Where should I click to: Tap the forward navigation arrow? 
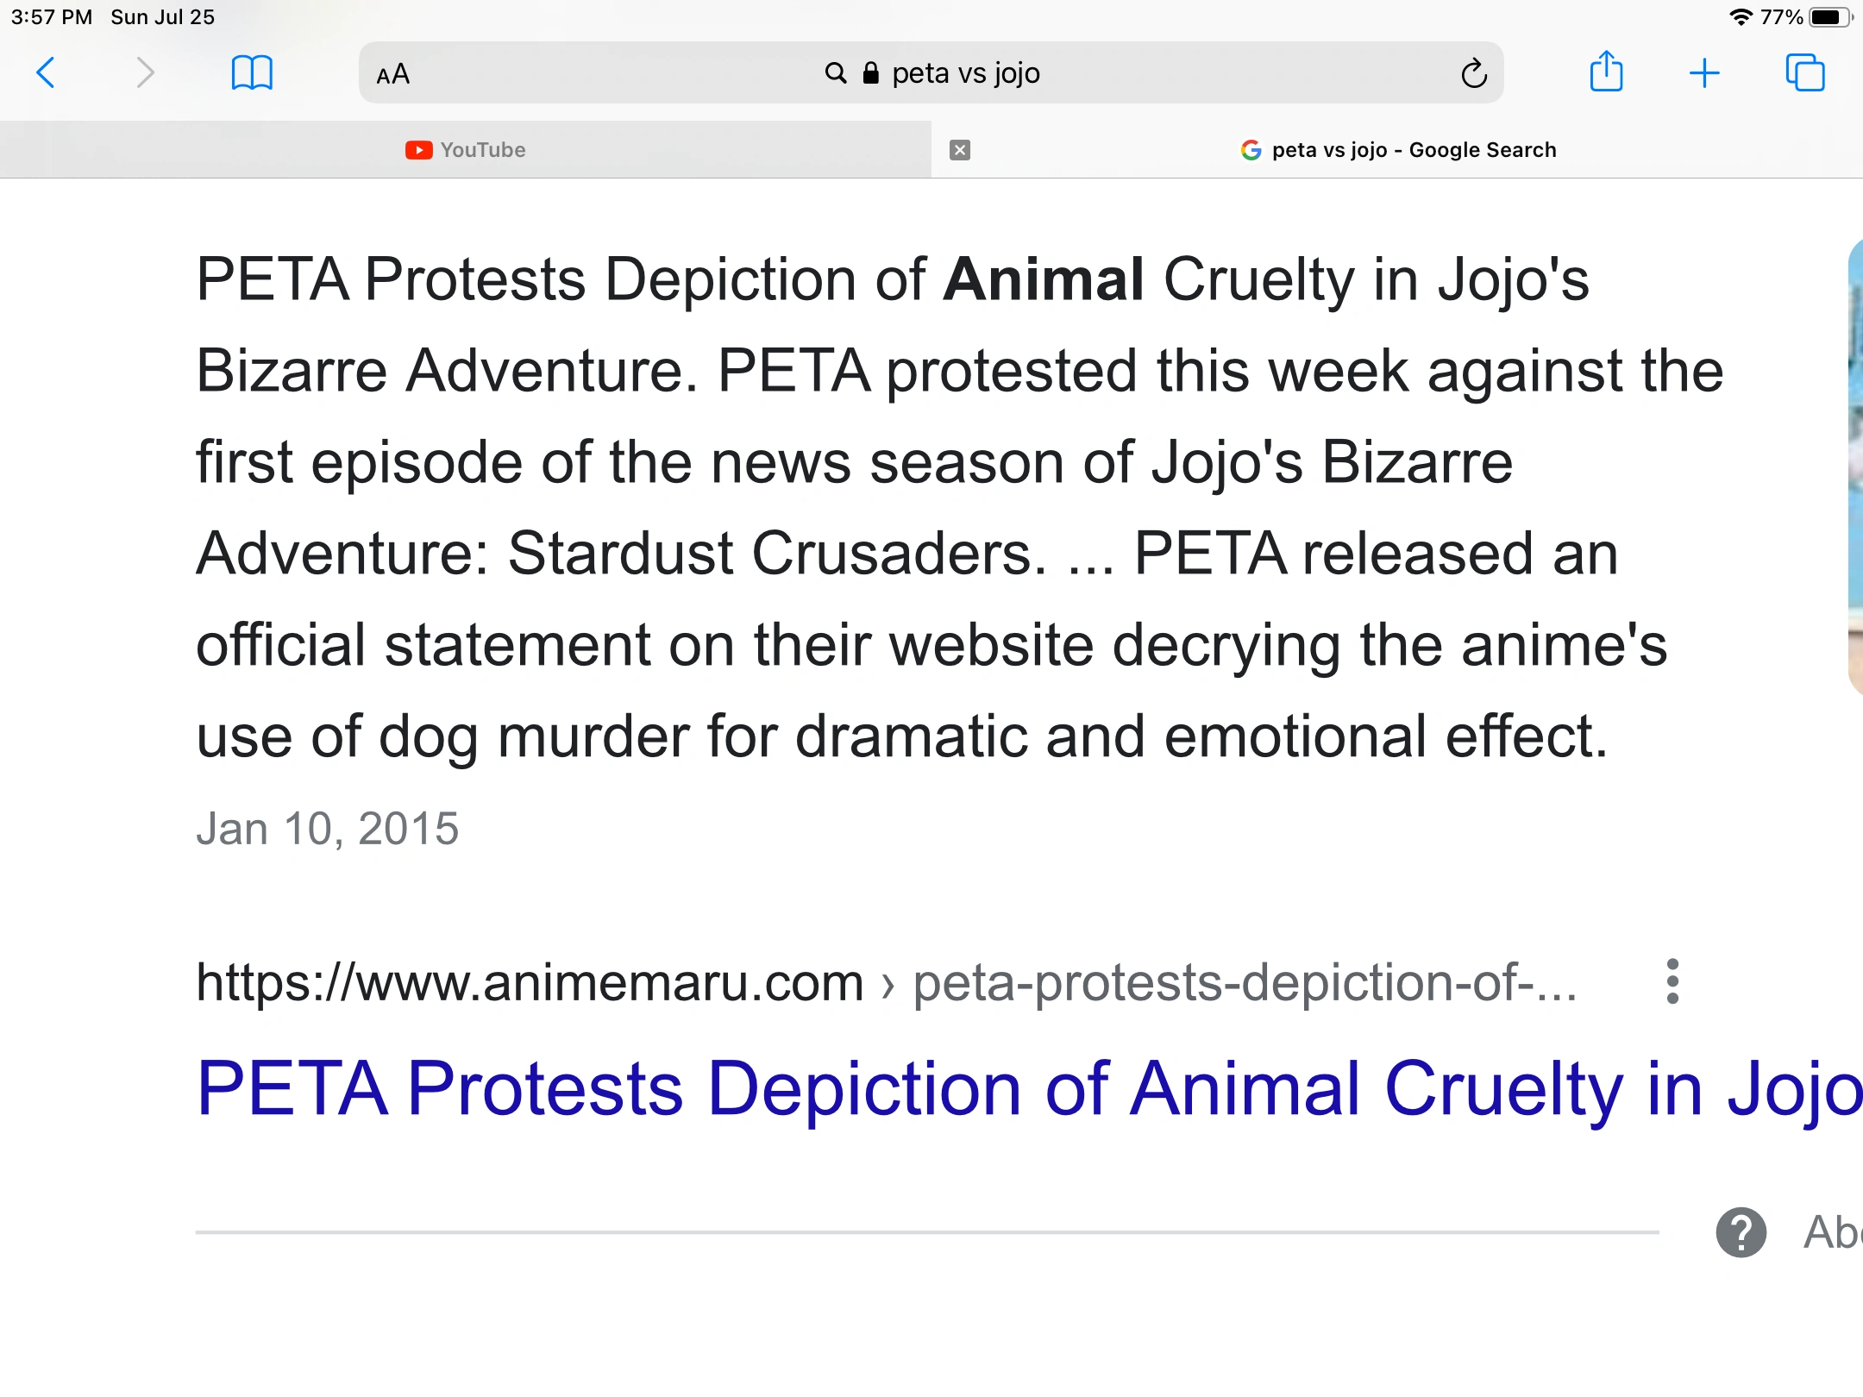(x=145, y=73)
